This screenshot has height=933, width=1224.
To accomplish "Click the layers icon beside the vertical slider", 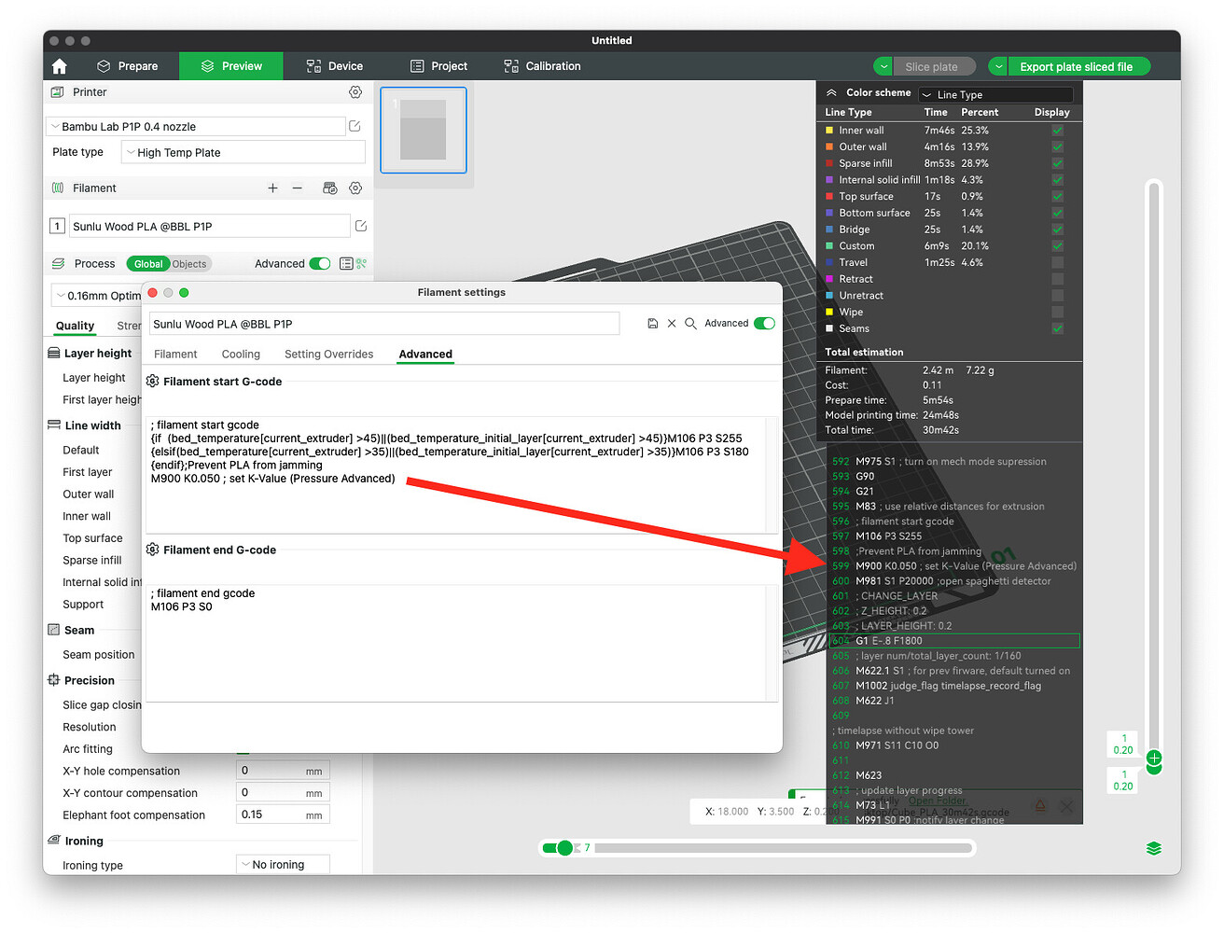I will pyautogui.click(x=1154, y=848).
